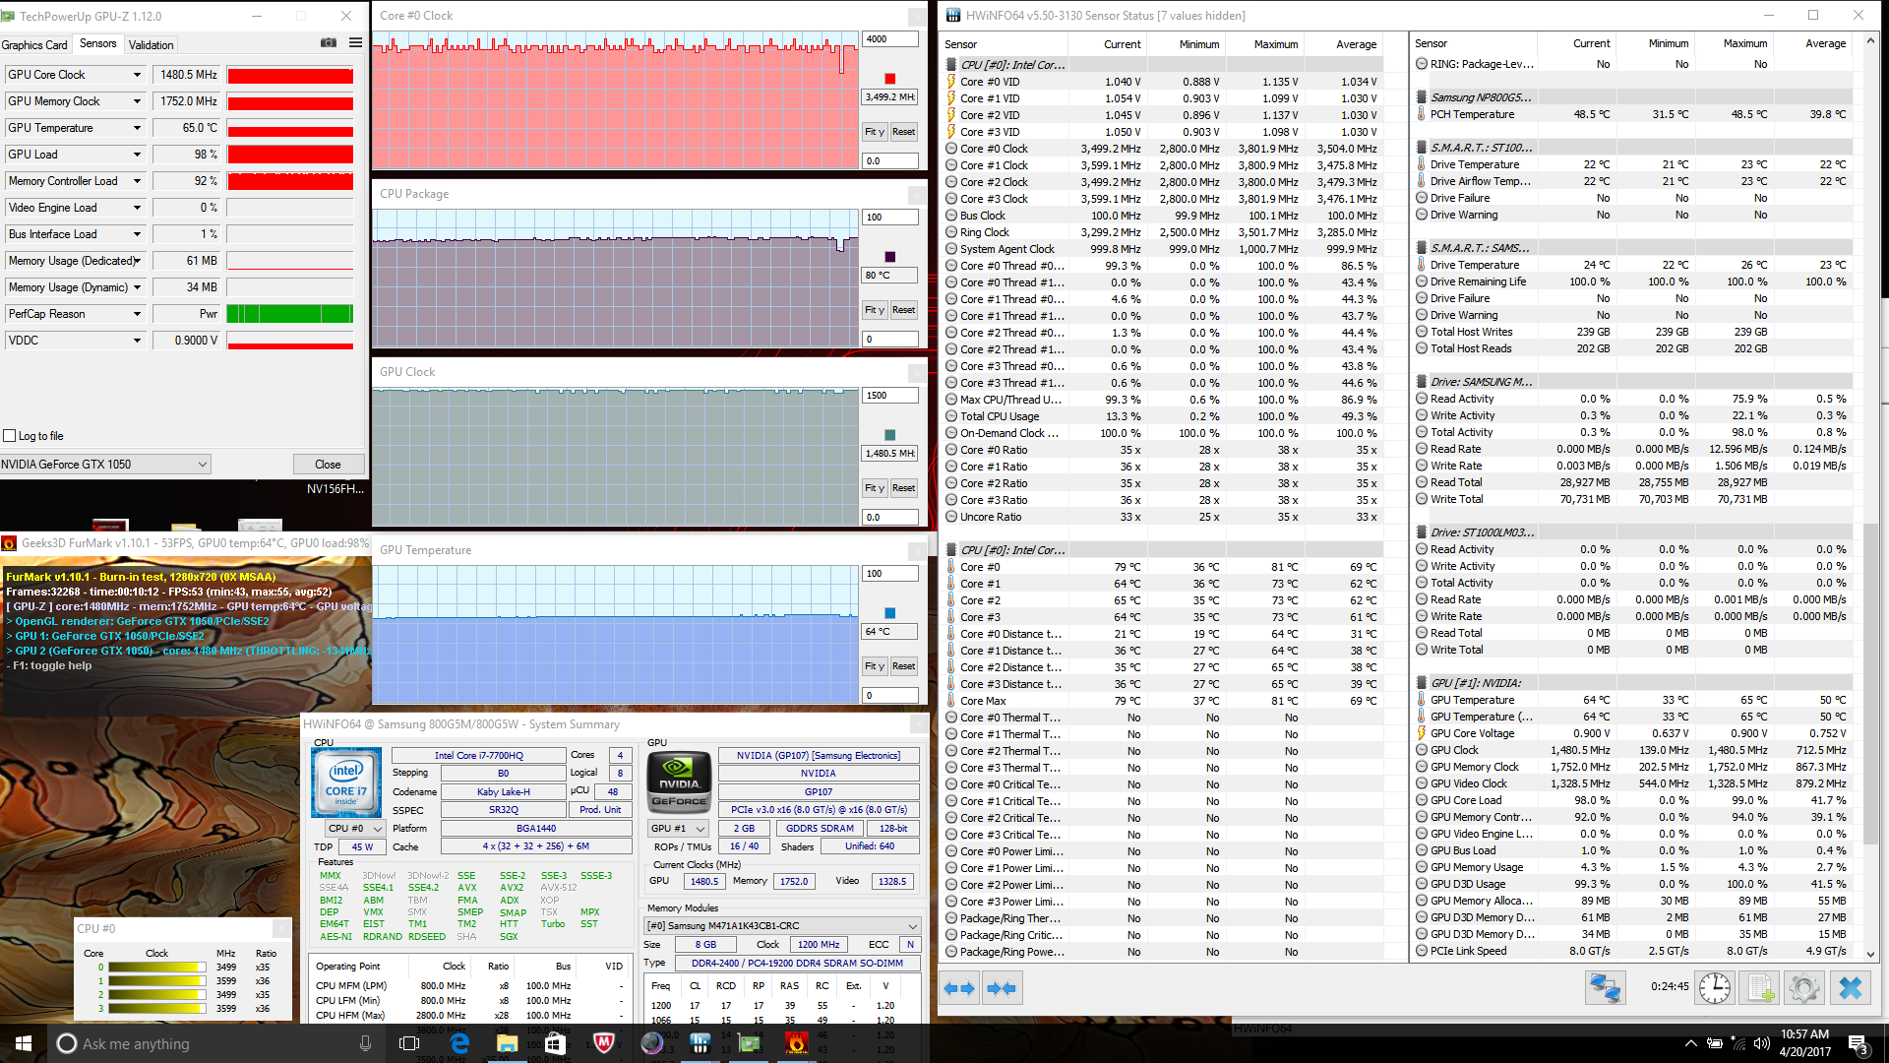Open GPU Temperature sensor dropdown arrow
This screenshot has width=1889, height=1063.
click(137, 128)
